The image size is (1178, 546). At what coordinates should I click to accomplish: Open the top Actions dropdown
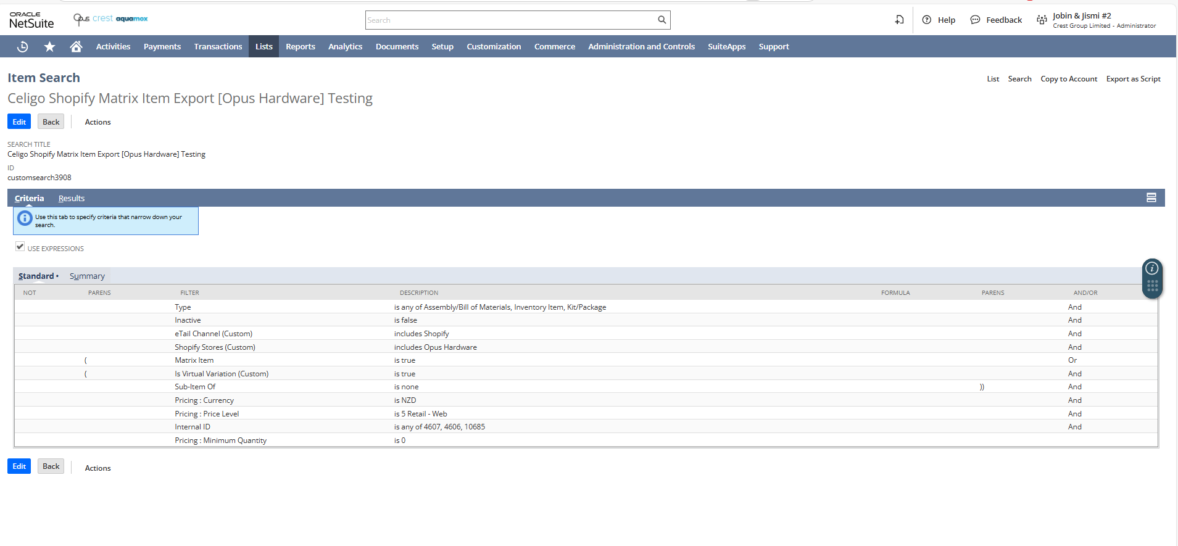pyautogui.click(x=97, y=122)
